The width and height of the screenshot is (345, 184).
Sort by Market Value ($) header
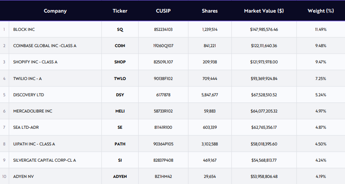click(264, 11)
